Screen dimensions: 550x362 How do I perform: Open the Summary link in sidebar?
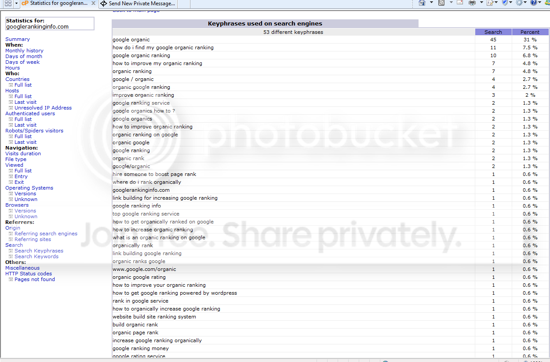pyautogui.click(x=18, y=39)
